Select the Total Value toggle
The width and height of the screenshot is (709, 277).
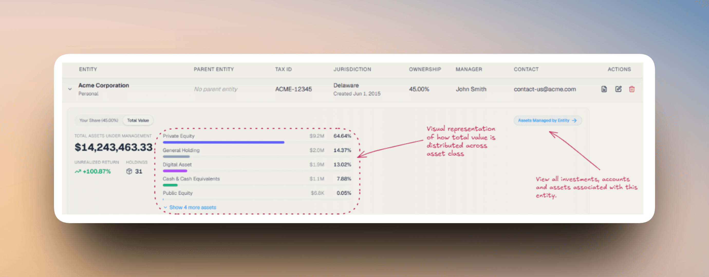click(x=138, y=120)
